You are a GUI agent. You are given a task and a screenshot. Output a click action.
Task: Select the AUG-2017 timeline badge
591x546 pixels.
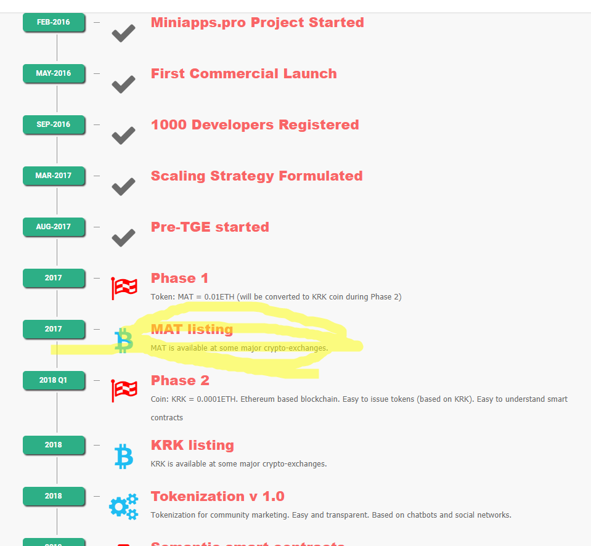point(54,227)
